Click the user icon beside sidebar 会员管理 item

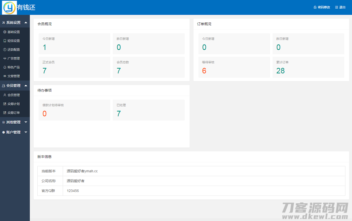point(5,95)
